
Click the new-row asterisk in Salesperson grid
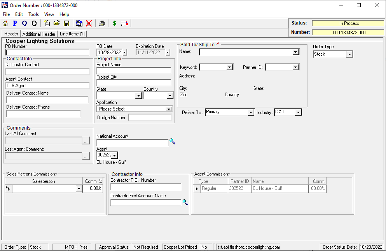point(9,189)
